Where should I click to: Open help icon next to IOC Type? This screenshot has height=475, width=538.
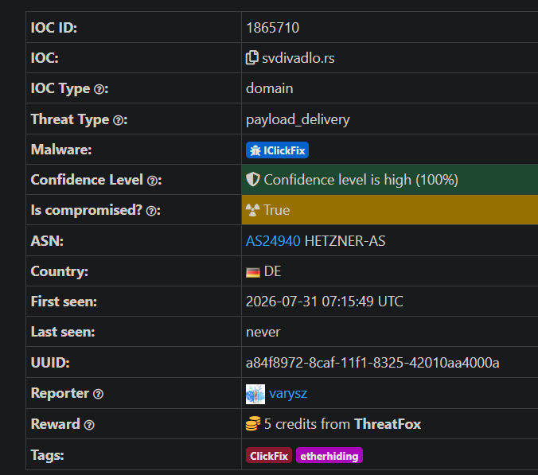coord(99,90)
